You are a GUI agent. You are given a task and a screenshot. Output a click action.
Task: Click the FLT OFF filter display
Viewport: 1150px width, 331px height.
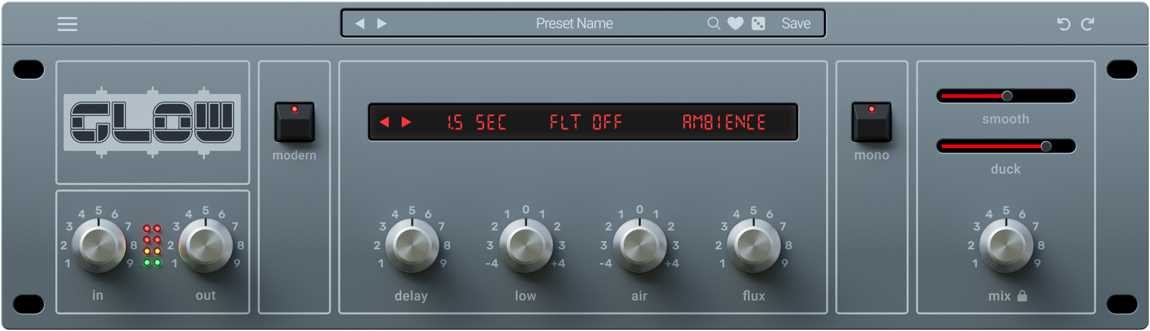(x=586, y=122)
